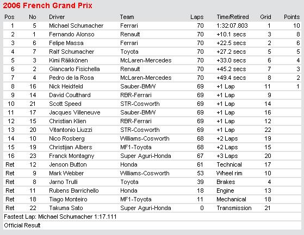304x235 pixels.
Task: Click Jenson Button's Technical retirement reason
Action: [229, 164]
